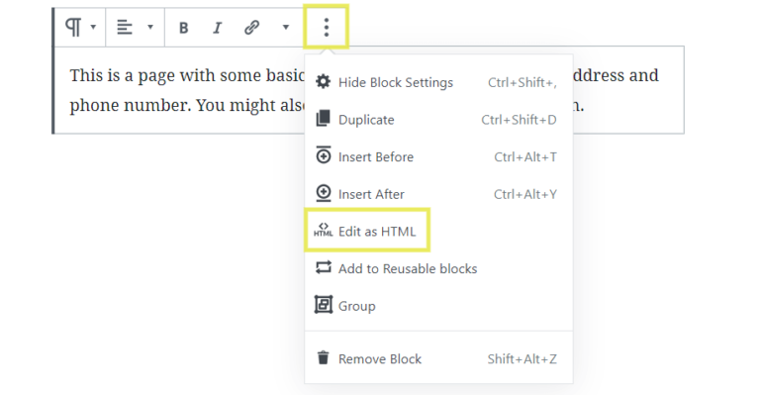Screen dimensions: 760x395
Task: Click the gear icon for block settings
Action: [324, 81]
